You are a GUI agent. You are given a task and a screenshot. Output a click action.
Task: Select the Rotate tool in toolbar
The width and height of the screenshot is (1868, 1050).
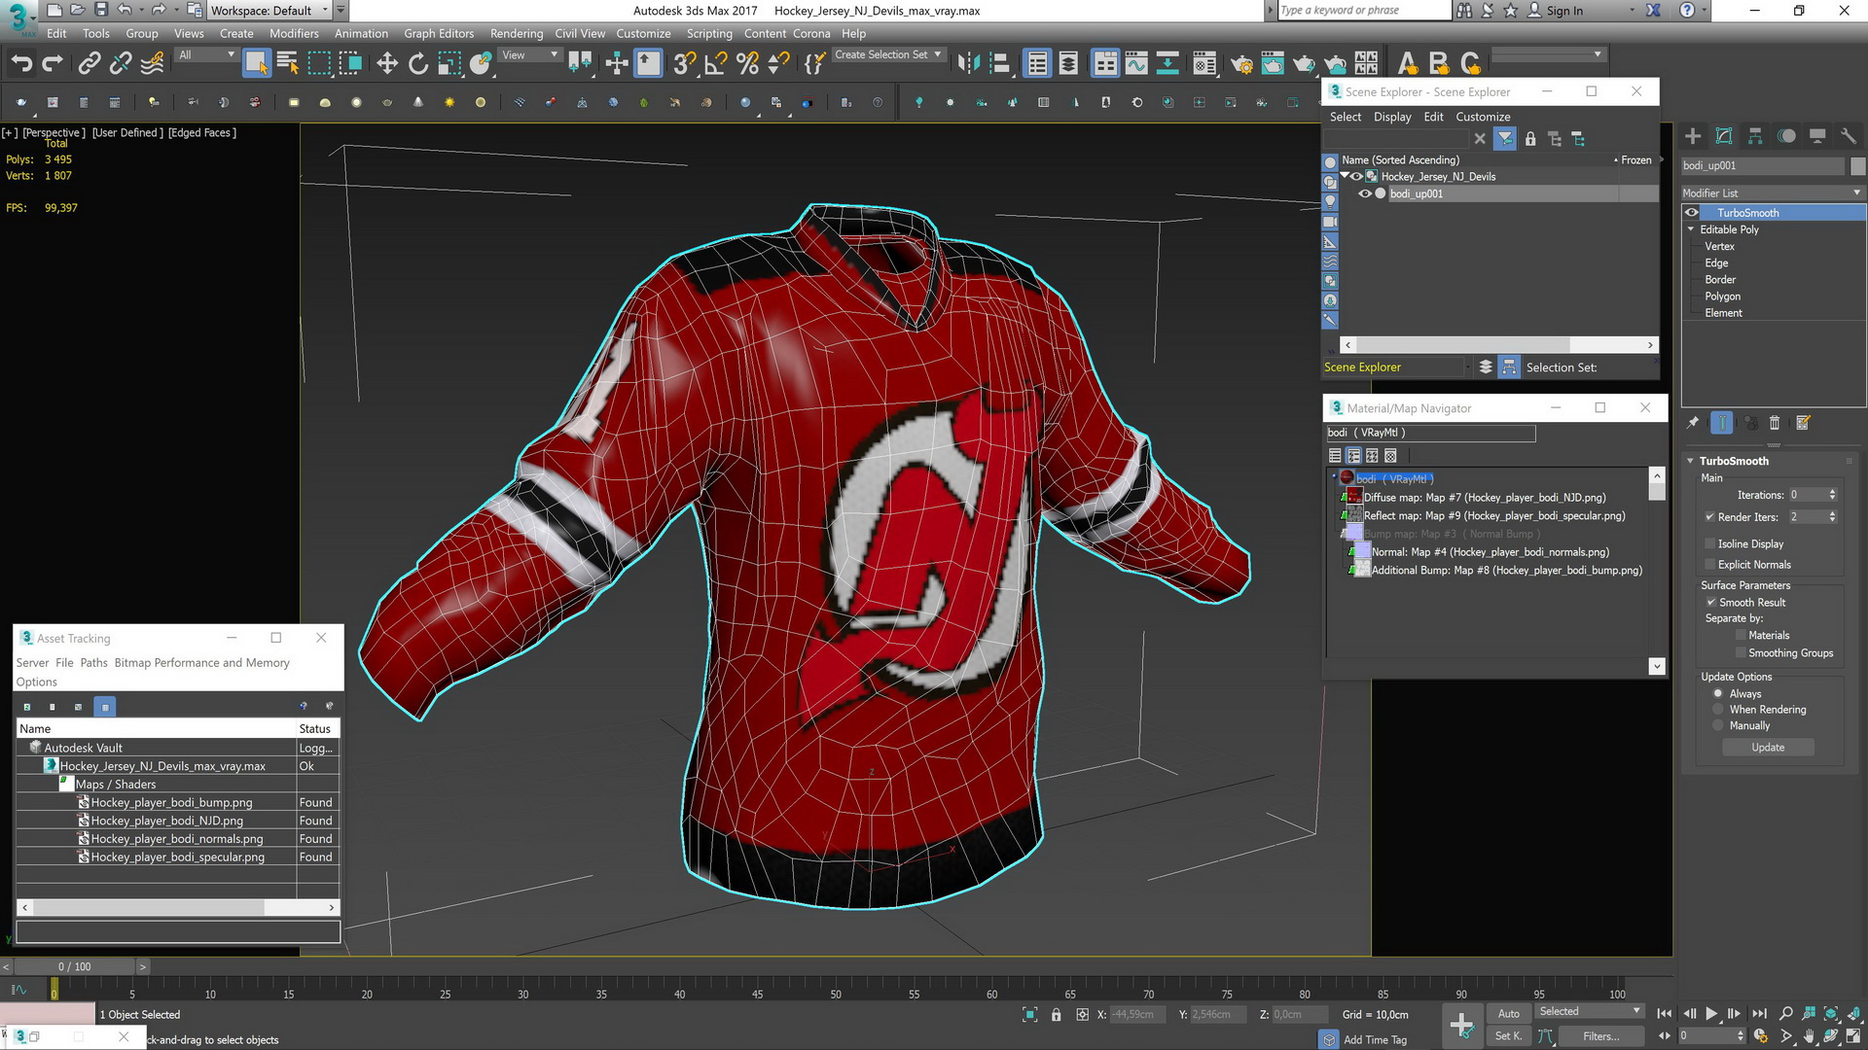click(x=418, y=64)
